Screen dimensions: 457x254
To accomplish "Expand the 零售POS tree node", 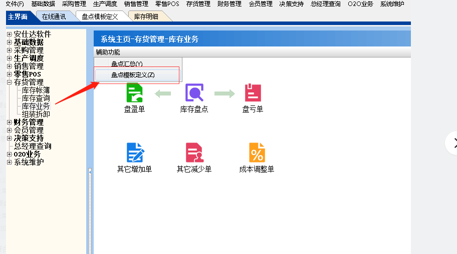I will pyautogui.click(x=10, y=74).
